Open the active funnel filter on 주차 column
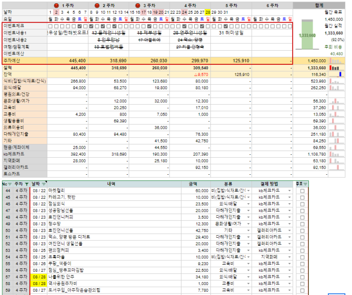Image resolution: width=352 pixels, height=295 pixels. [27, 184]
